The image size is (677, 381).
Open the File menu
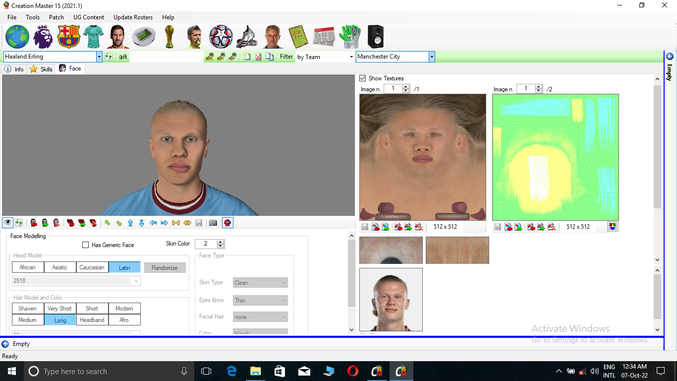[x=12, y=17]
